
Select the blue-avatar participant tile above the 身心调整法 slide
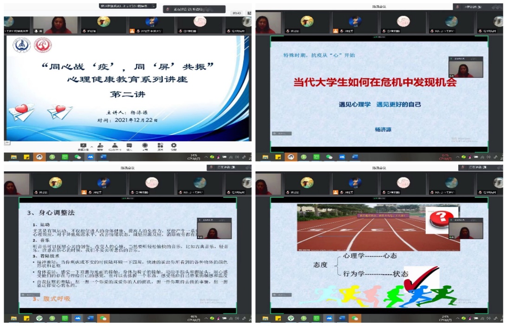pyautogui.click(x=104, y=184)
